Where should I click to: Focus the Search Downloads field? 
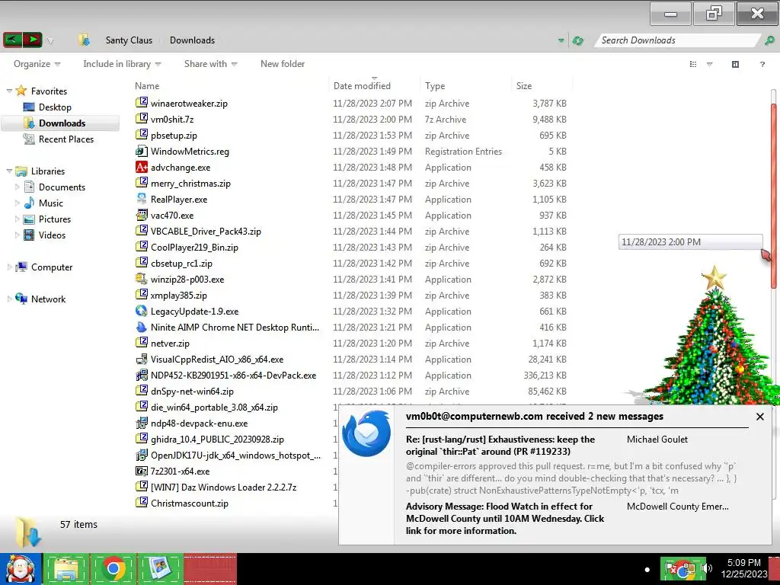pos(679,40)
